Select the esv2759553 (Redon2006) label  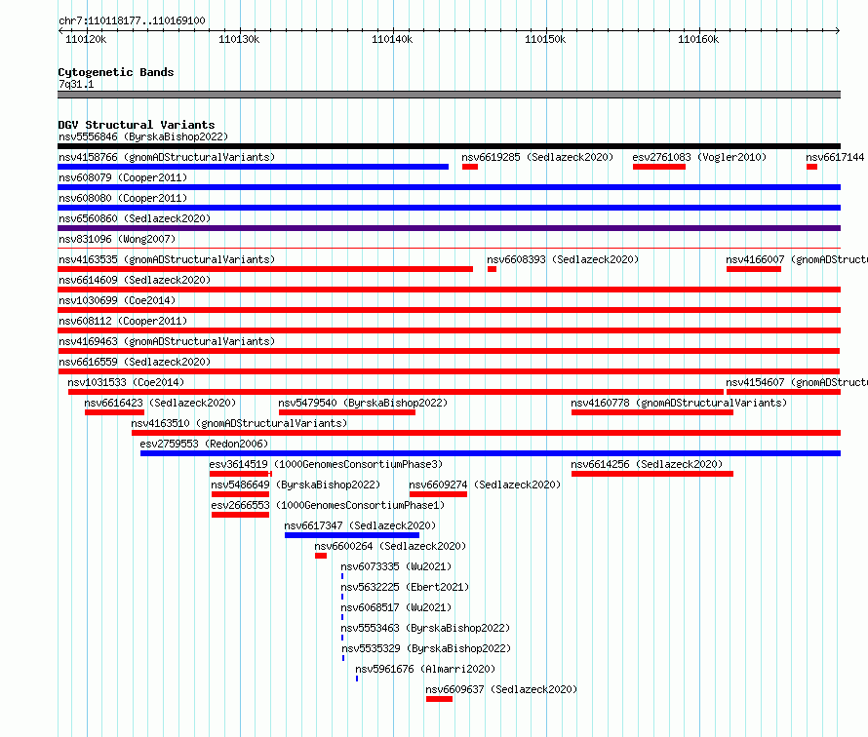click(x=204, y=444)
